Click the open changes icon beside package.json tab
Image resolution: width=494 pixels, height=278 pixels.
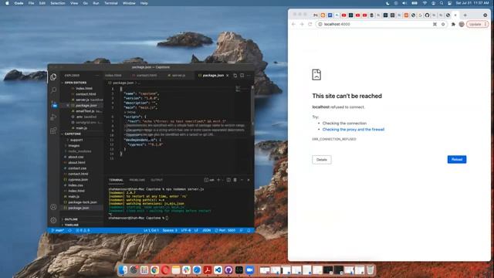click(x=235, y=76)
